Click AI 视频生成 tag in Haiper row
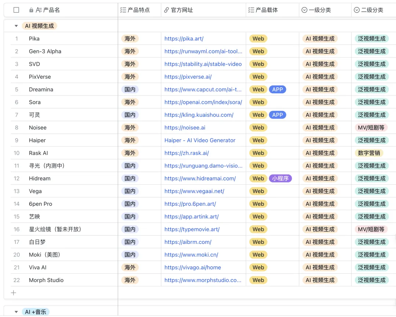 tap(320, 140)
